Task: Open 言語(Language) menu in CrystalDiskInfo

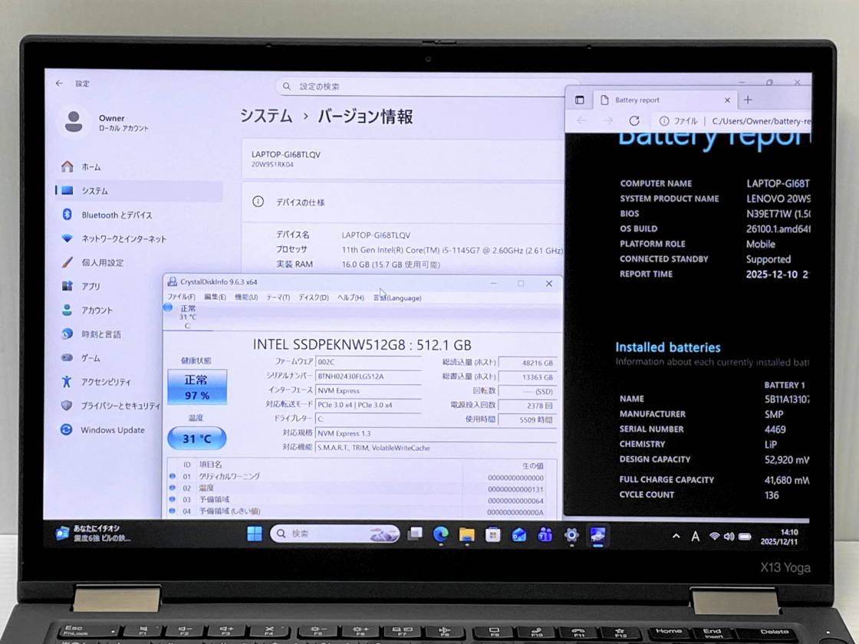Action: pos(397,297)
